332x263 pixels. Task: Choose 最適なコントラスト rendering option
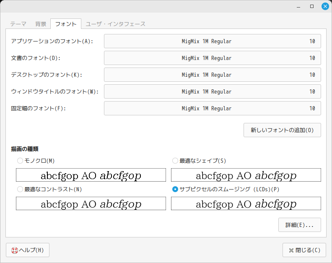20,189
